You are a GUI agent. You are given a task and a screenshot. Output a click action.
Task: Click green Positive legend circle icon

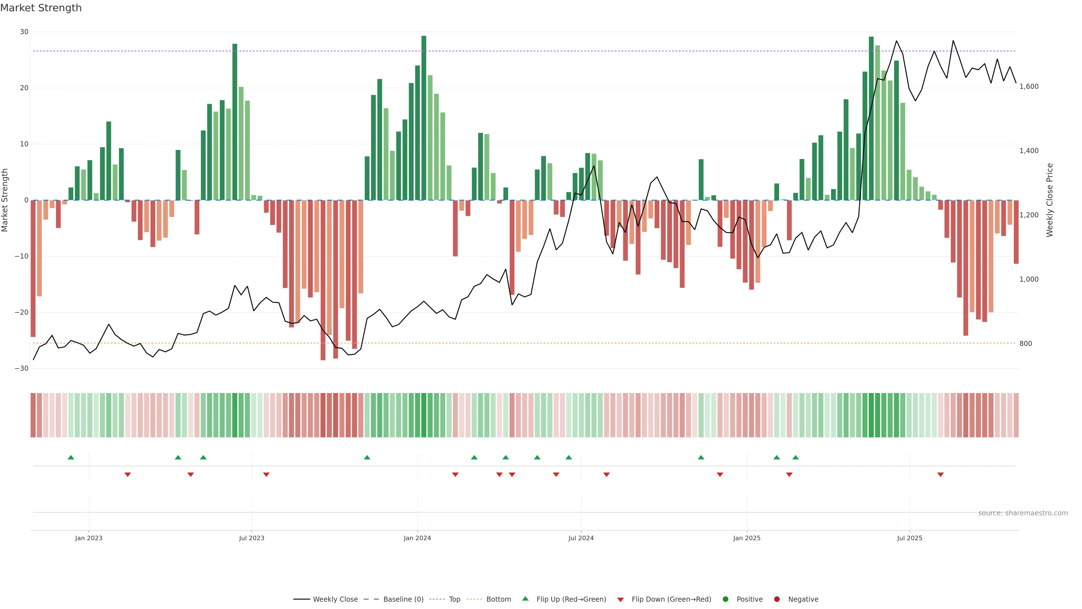tap(725, 599)
